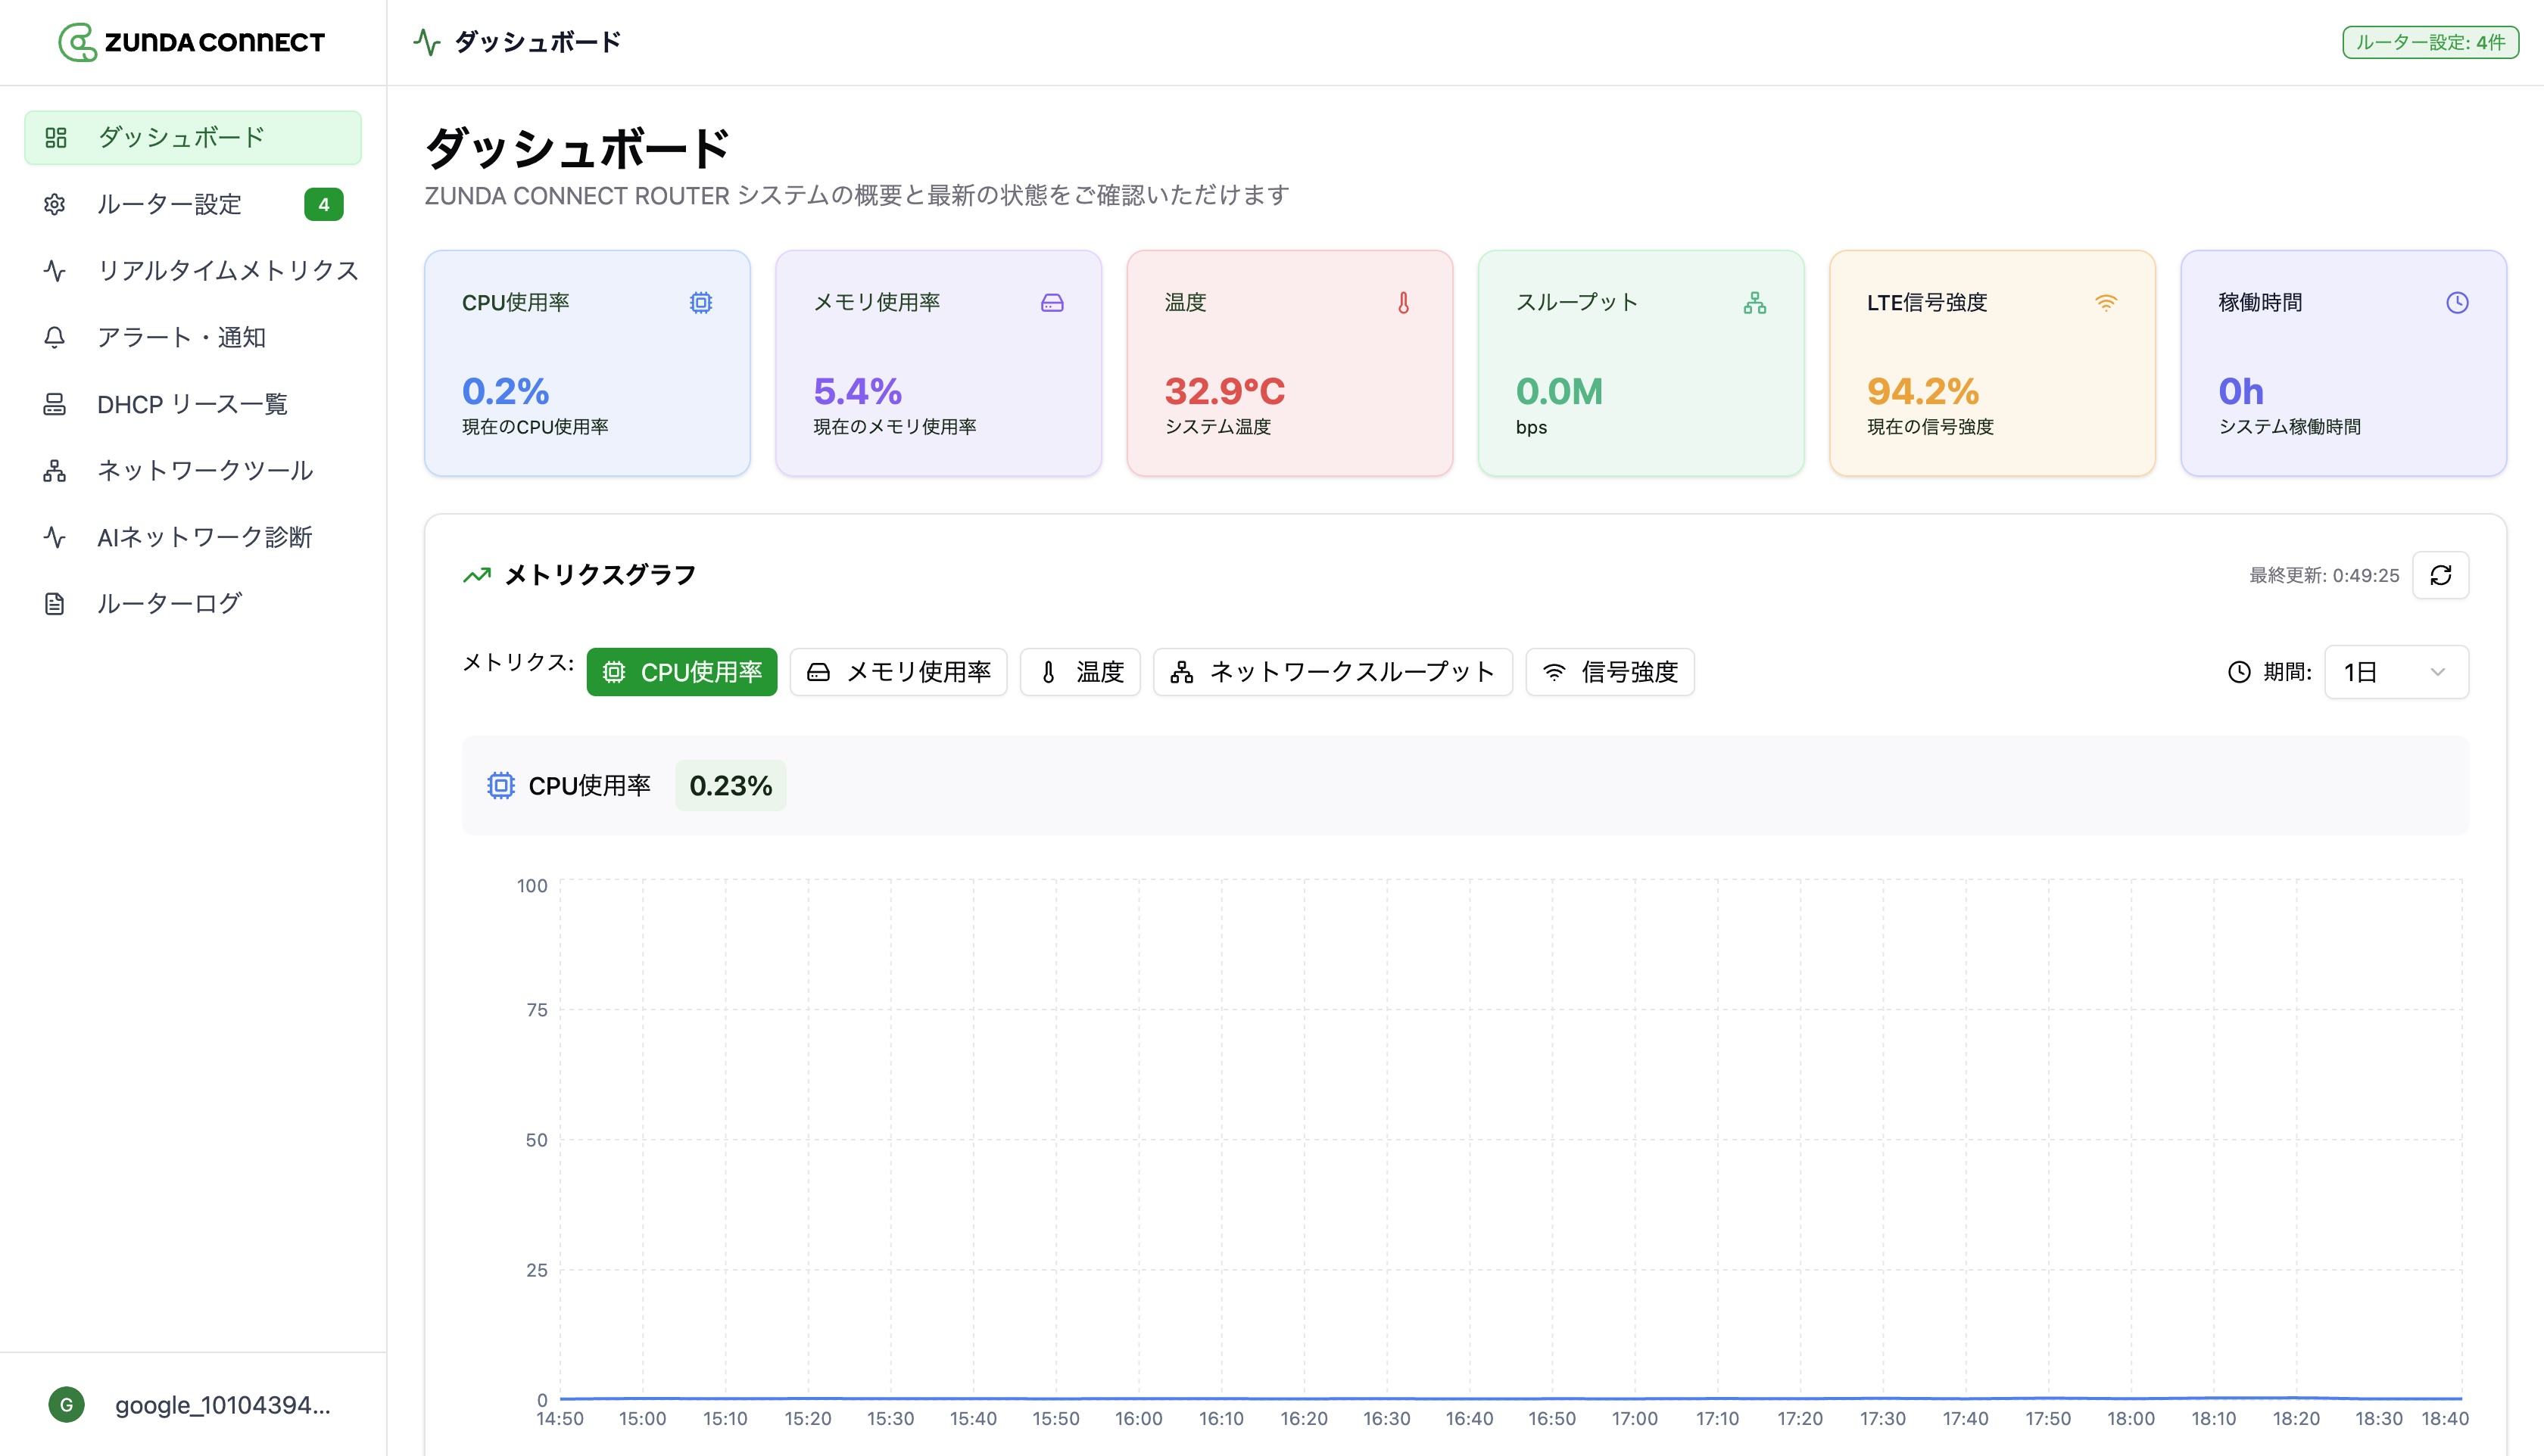Select the CPU使用率 metric tab
The image size is (2544, 1456).
pos(681,672)
